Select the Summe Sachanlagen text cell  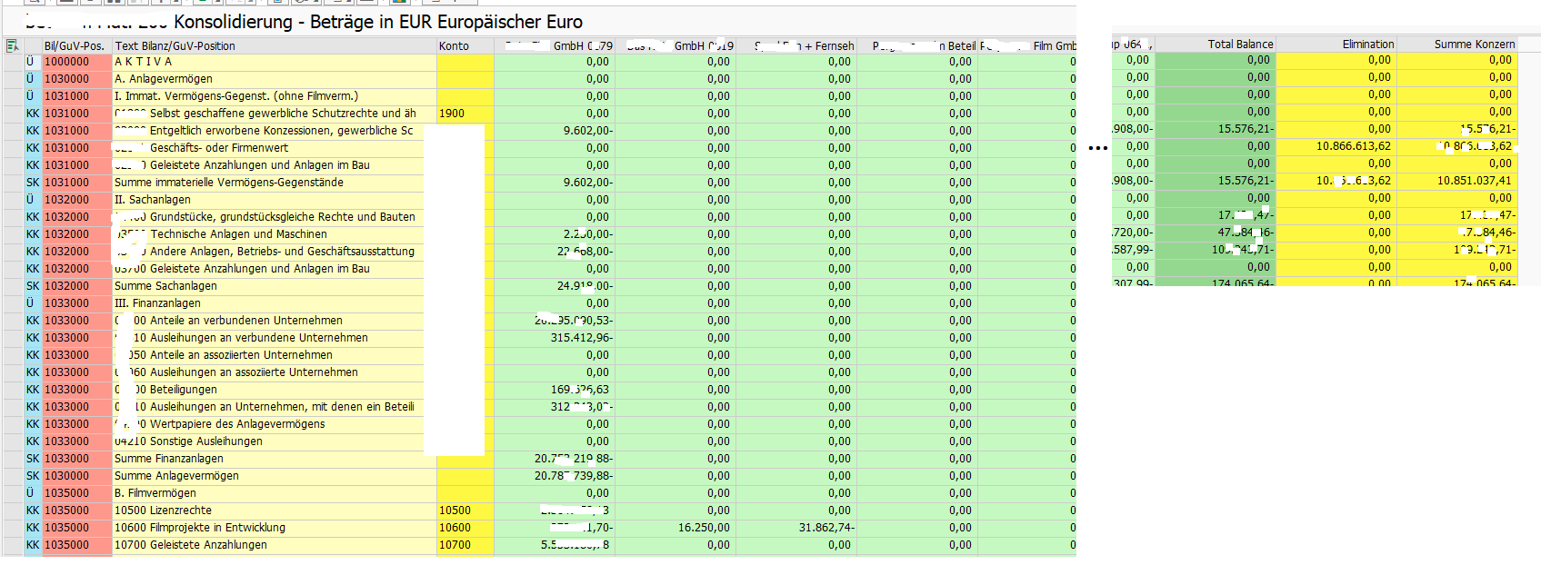165,286
